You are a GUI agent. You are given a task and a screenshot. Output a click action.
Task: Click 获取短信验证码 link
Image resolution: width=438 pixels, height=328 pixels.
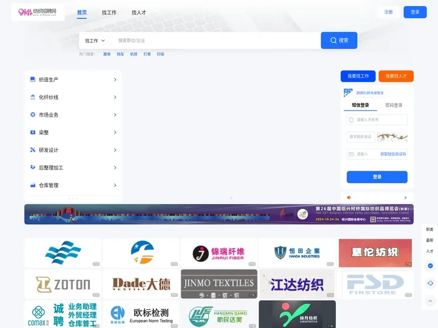(x=393, y=154)
